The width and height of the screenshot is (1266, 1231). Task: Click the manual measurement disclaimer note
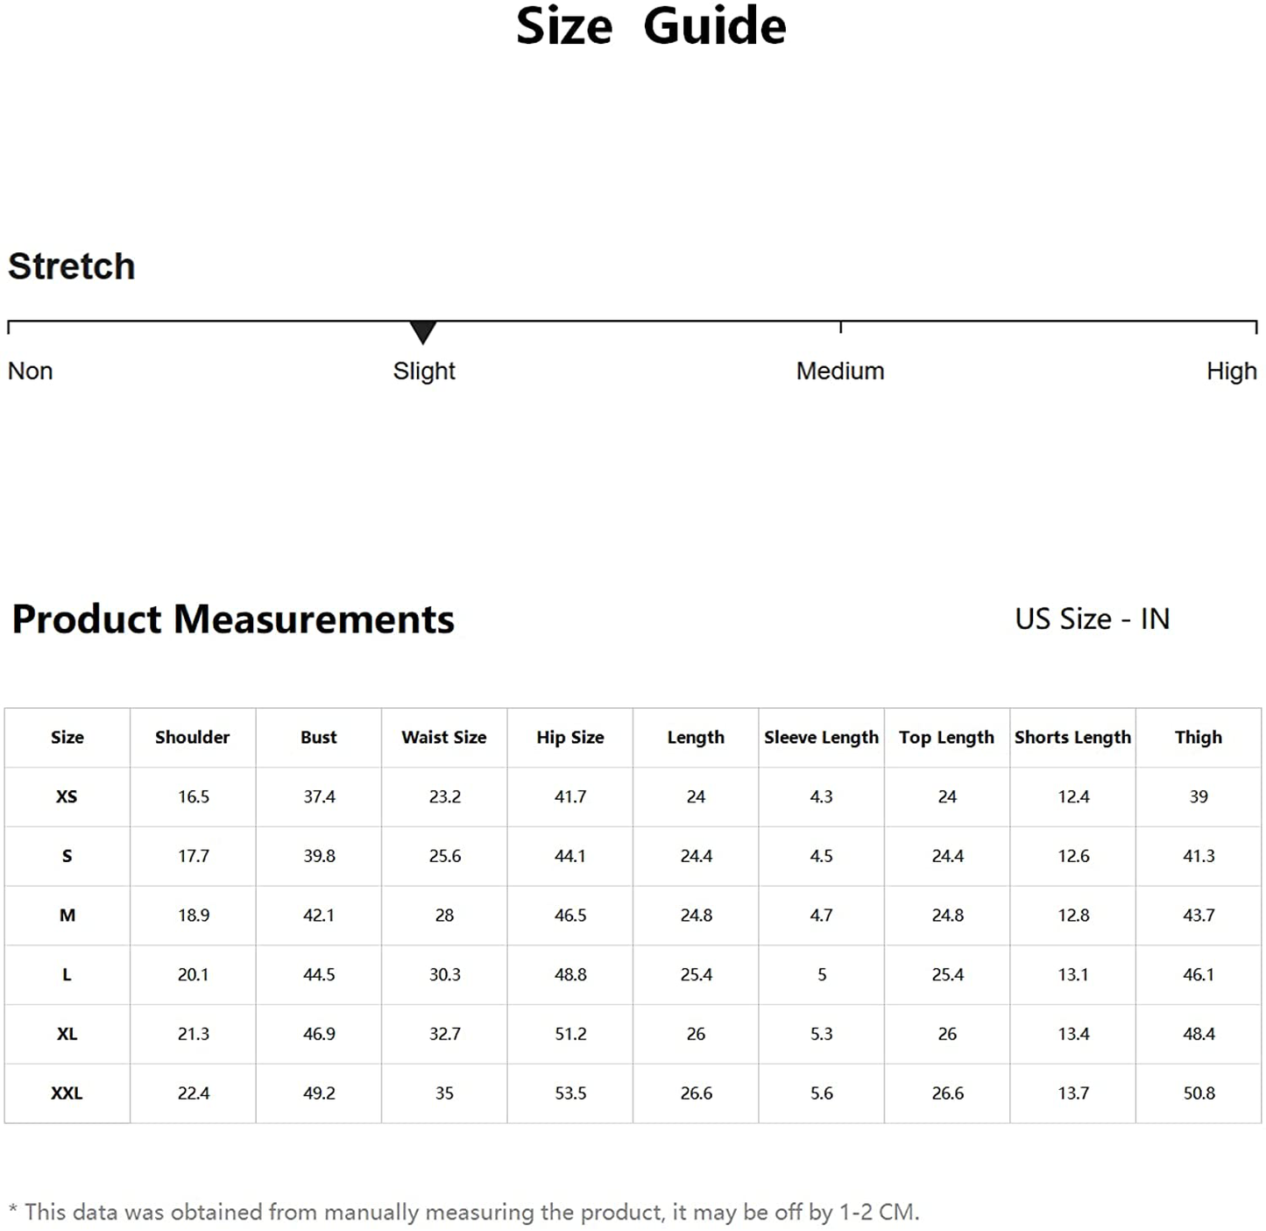464,1213
